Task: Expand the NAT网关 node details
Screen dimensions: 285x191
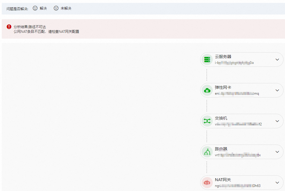Action: pos(277,183)
